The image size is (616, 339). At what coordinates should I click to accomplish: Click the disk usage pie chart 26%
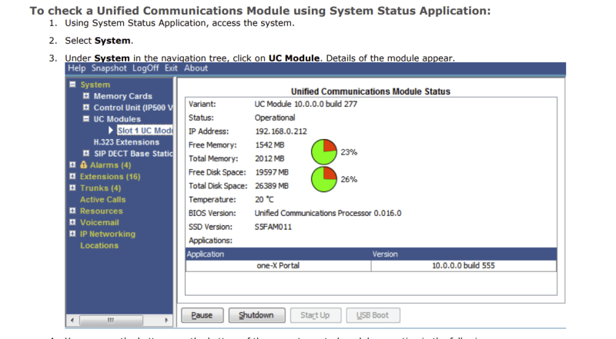pos(324,179)
